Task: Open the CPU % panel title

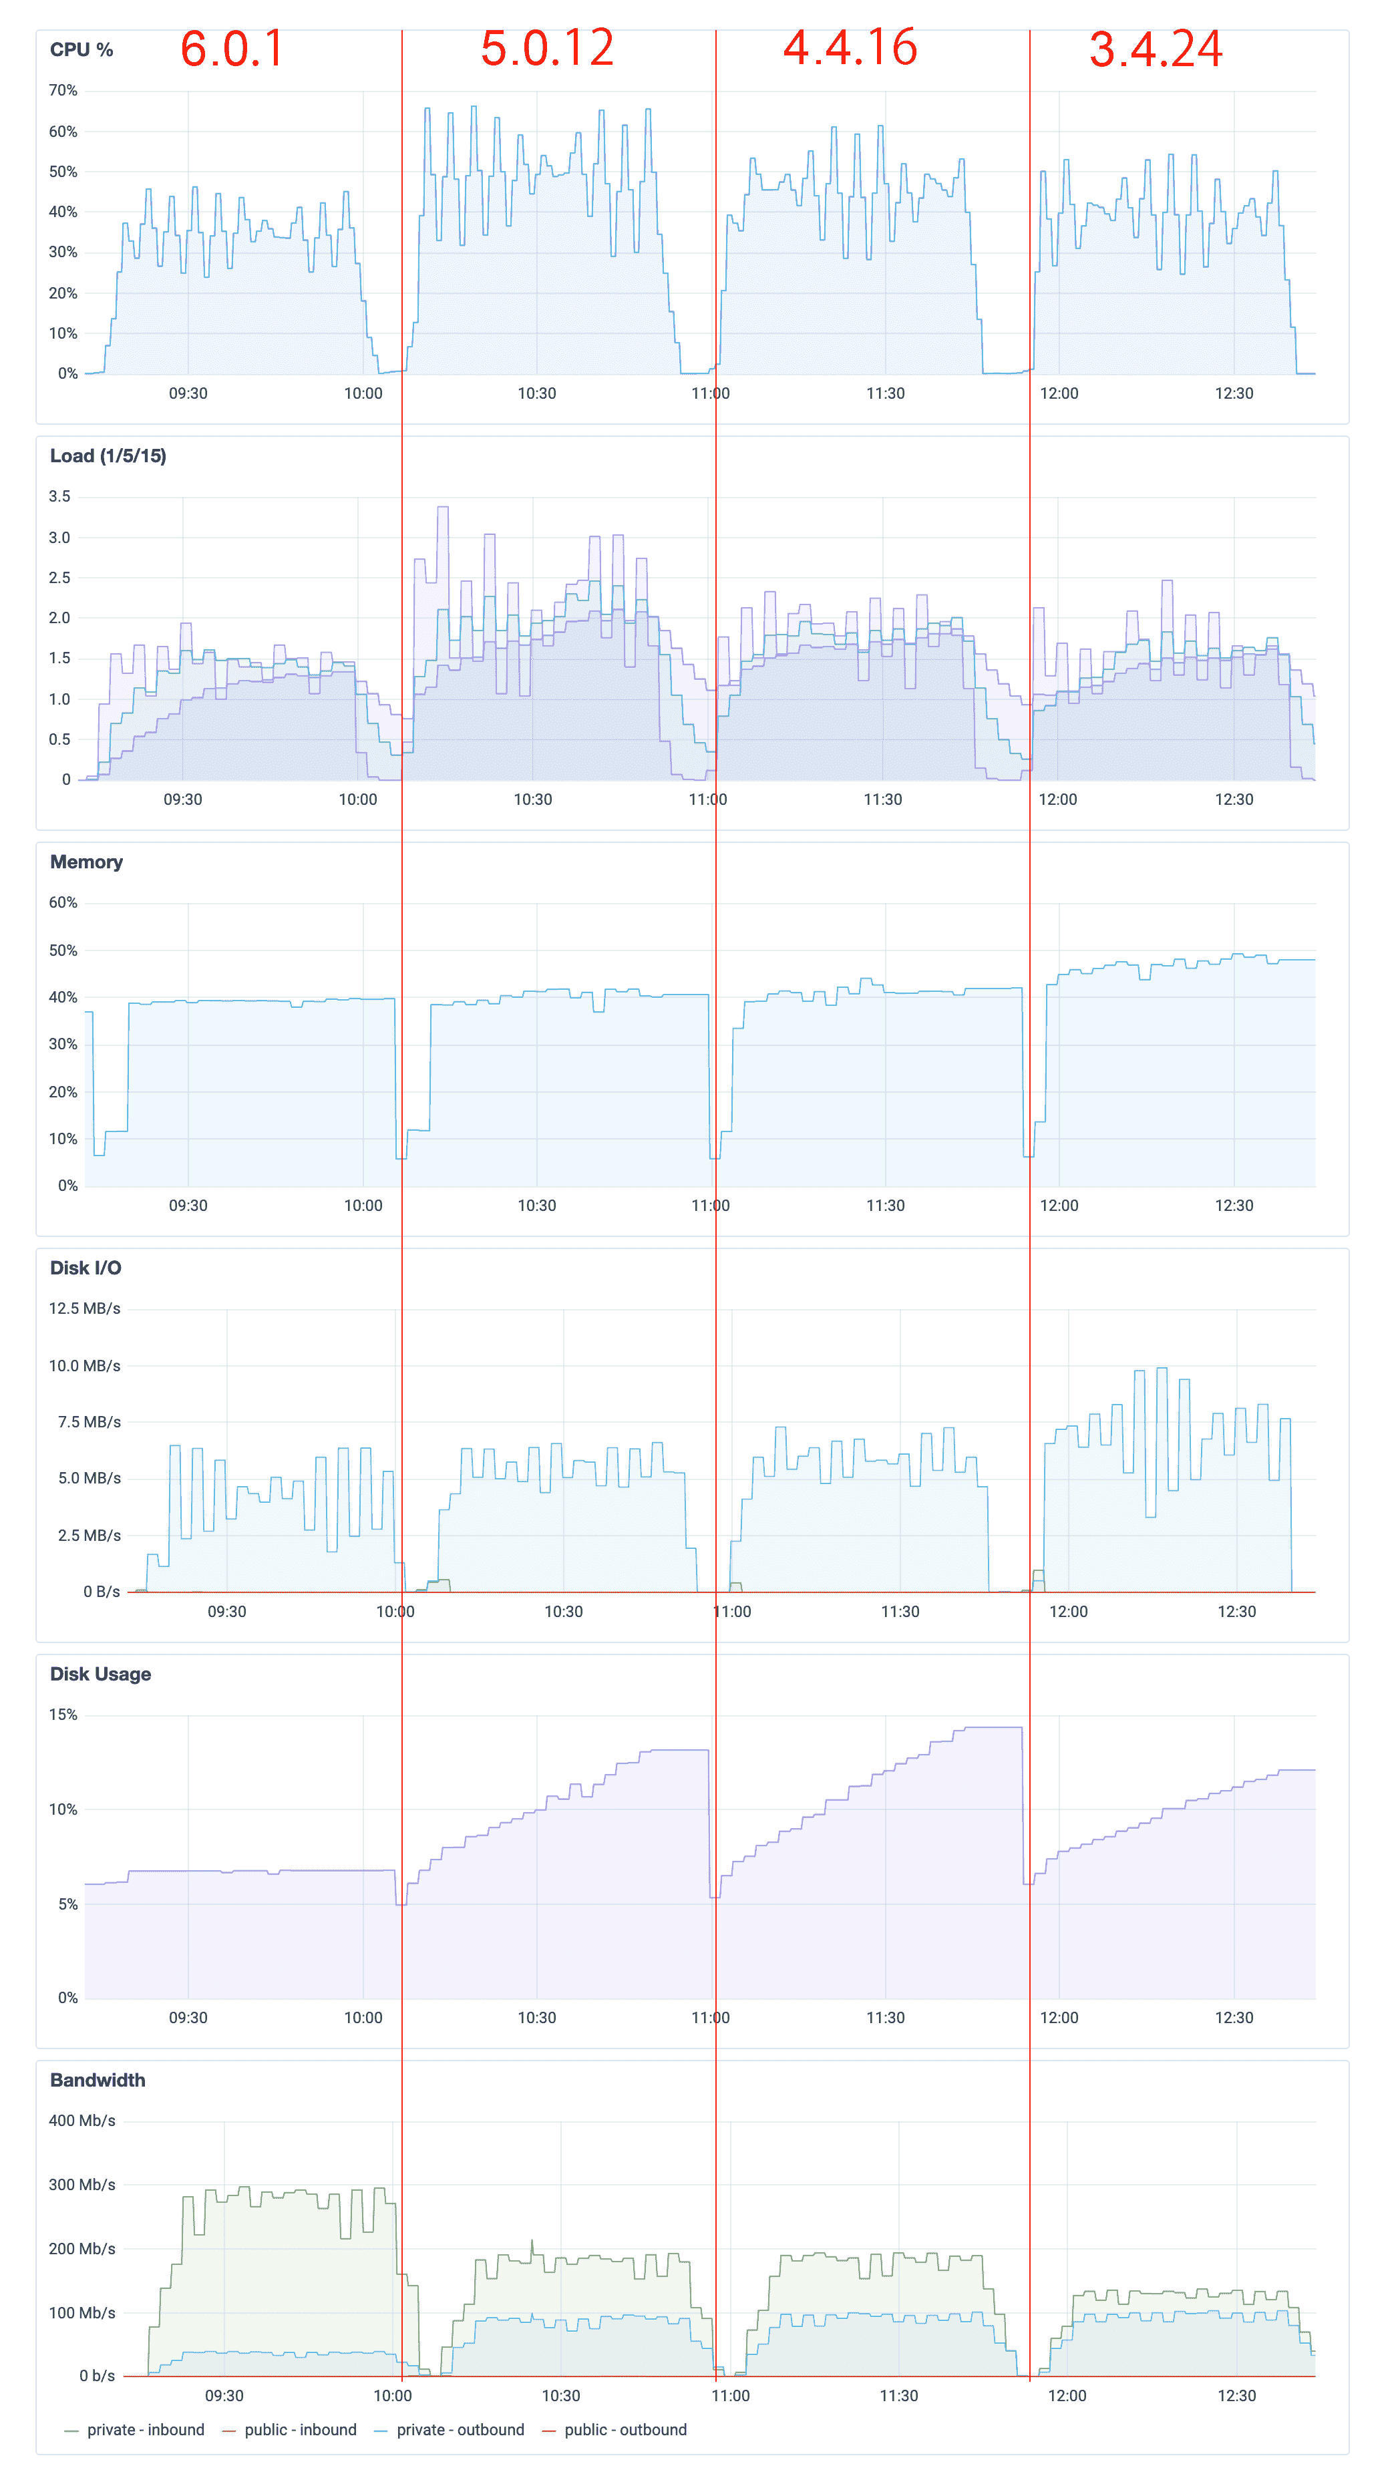Action: [81, 50]
